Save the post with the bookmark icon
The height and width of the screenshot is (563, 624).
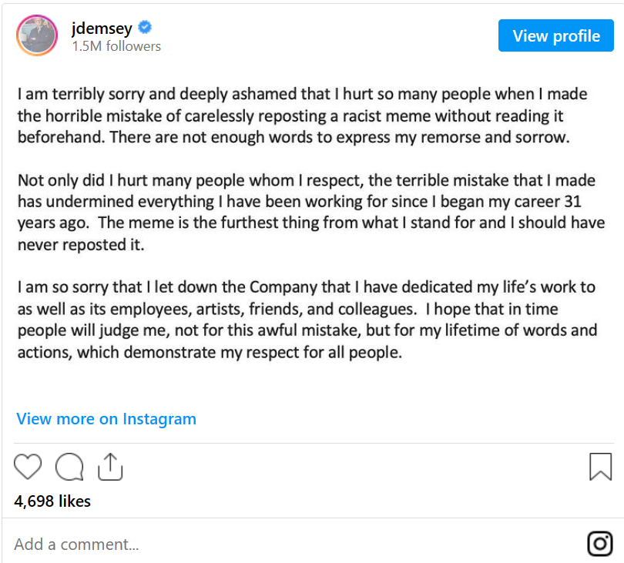tap(601, 466)
